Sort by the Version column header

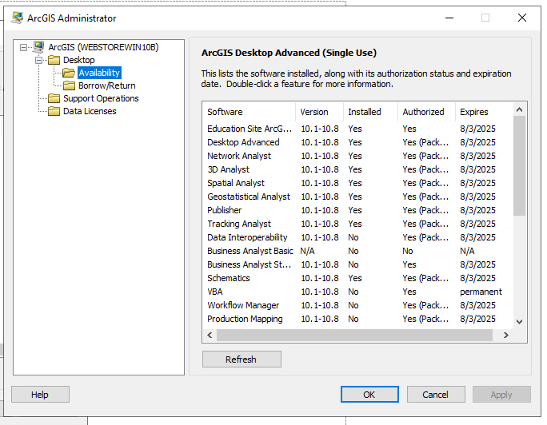(319, 112)
